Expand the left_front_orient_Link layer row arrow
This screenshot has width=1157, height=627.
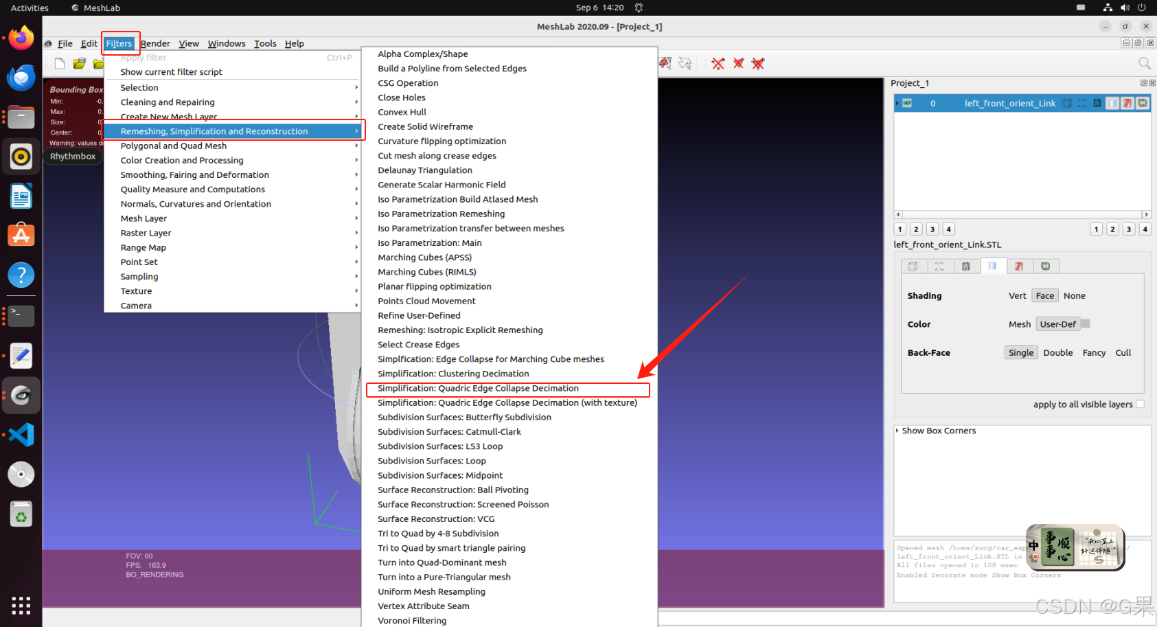click(x=897, y=103)
